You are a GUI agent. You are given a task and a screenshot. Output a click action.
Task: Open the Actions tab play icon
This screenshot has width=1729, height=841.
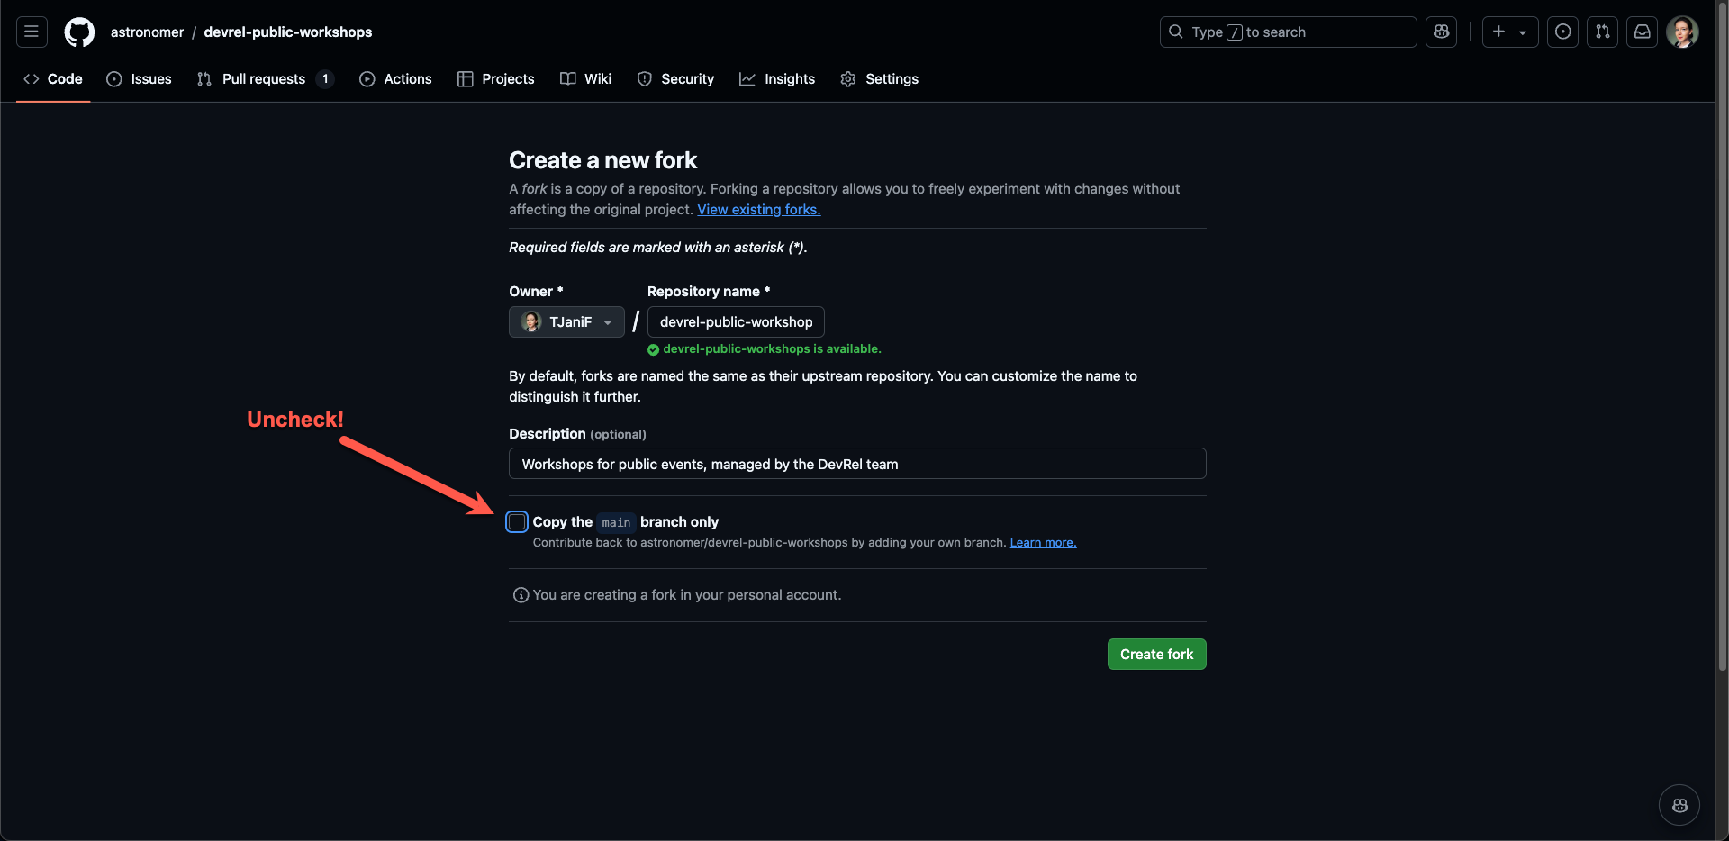(x=367, y=79)
